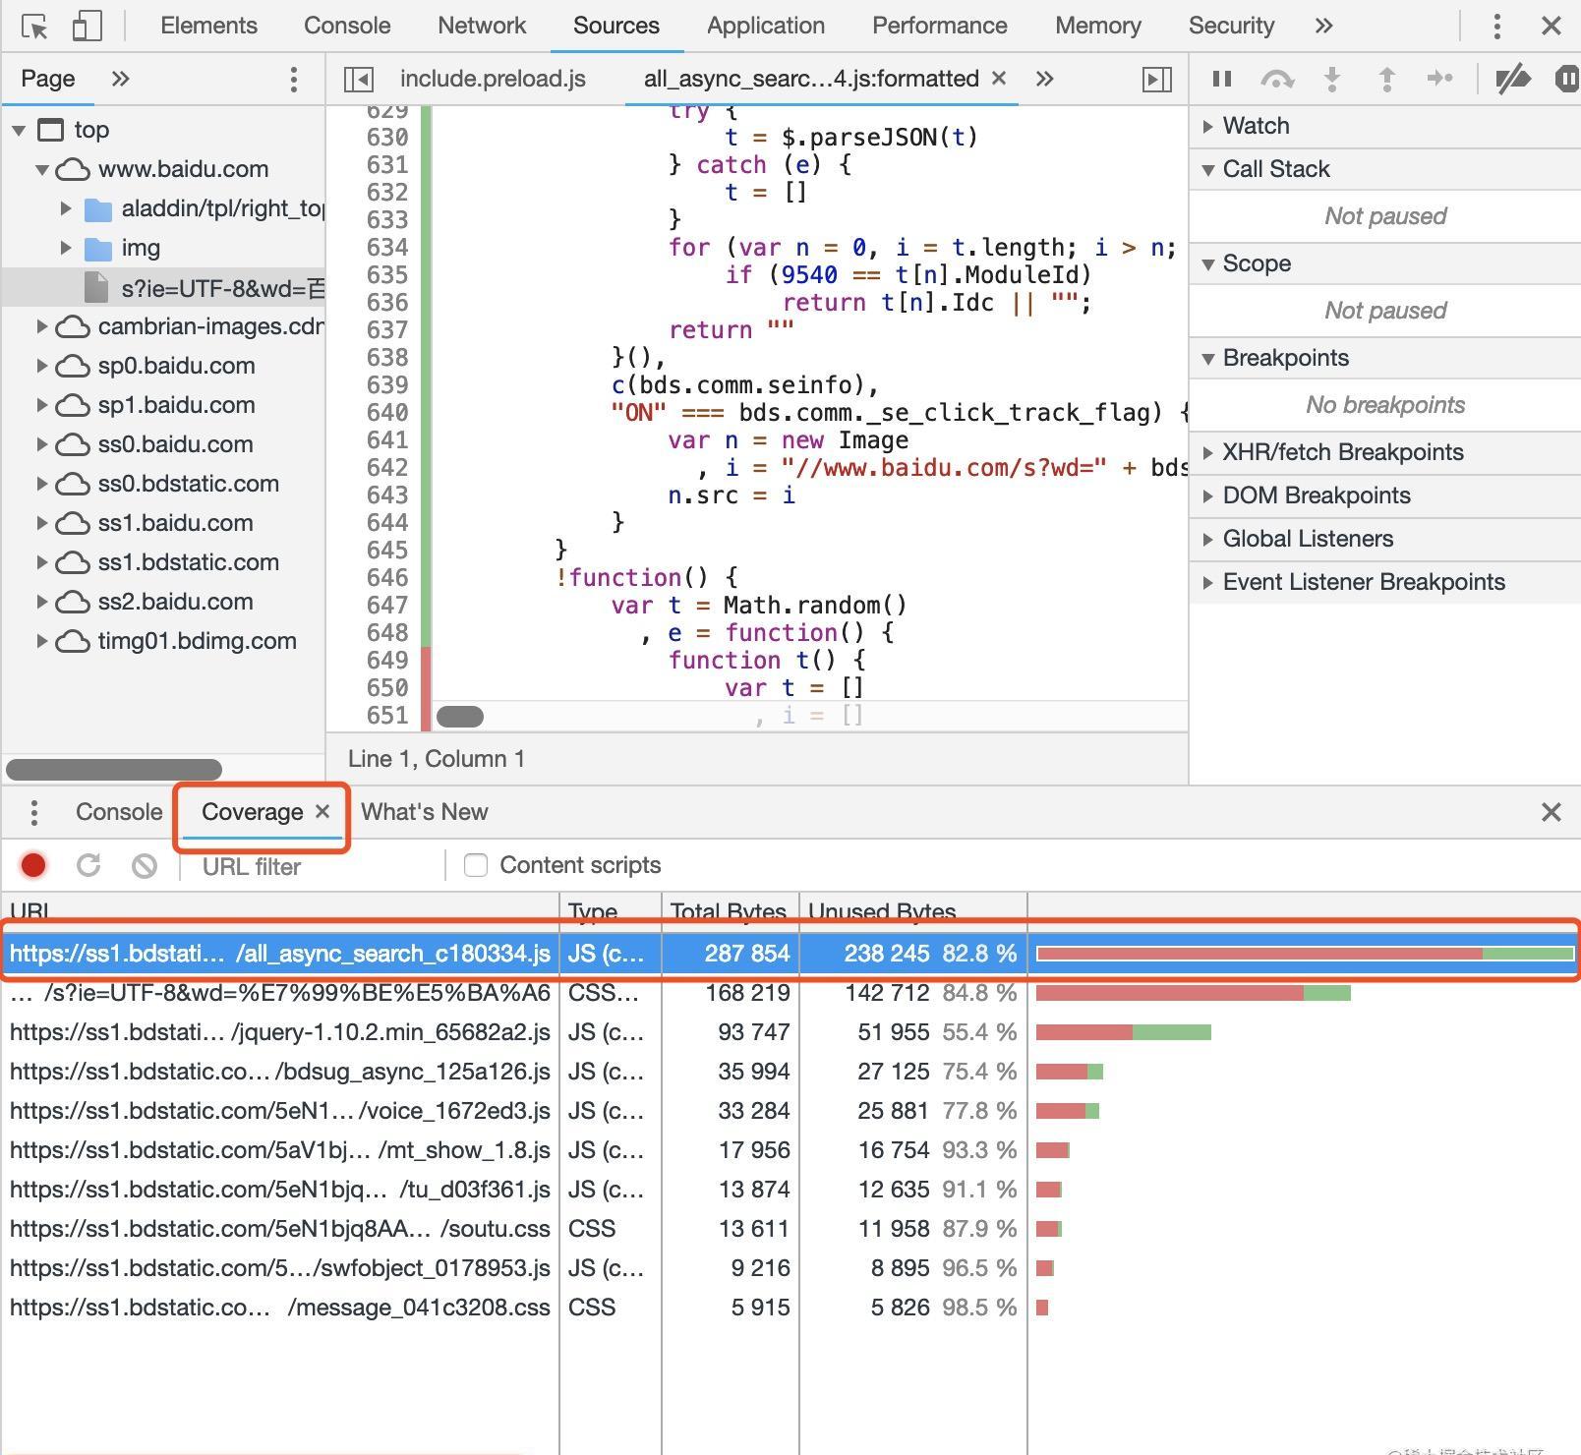This screenshot has height=1455, width=1581.
Task: Collapse the top frame tree node
Action: [19, 130]
